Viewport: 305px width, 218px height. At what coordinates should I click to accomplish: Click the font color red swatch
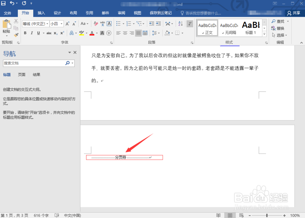tap(92, 34)
